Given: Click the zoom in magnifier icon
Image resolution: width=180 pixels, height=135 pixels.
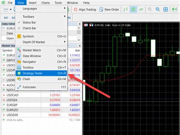Looking at the screenshot, I should (150, 9).
